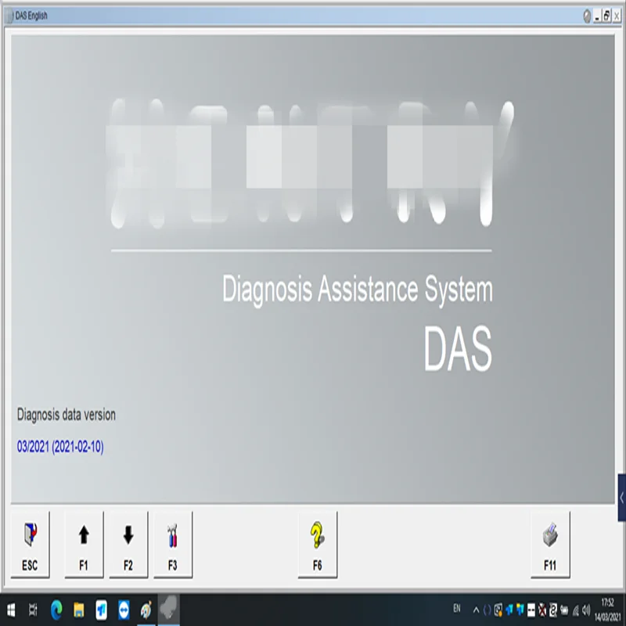
Task: Open Task View on the taskbar
Action: tap(34, 610)
